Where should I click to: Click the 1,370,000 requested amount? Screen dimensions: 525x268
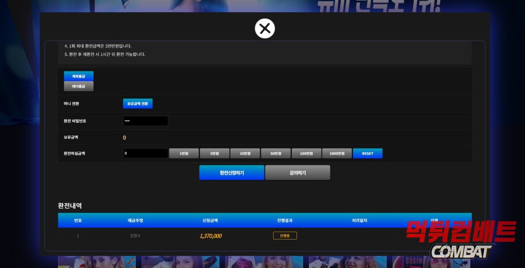[x=210, y=236]
